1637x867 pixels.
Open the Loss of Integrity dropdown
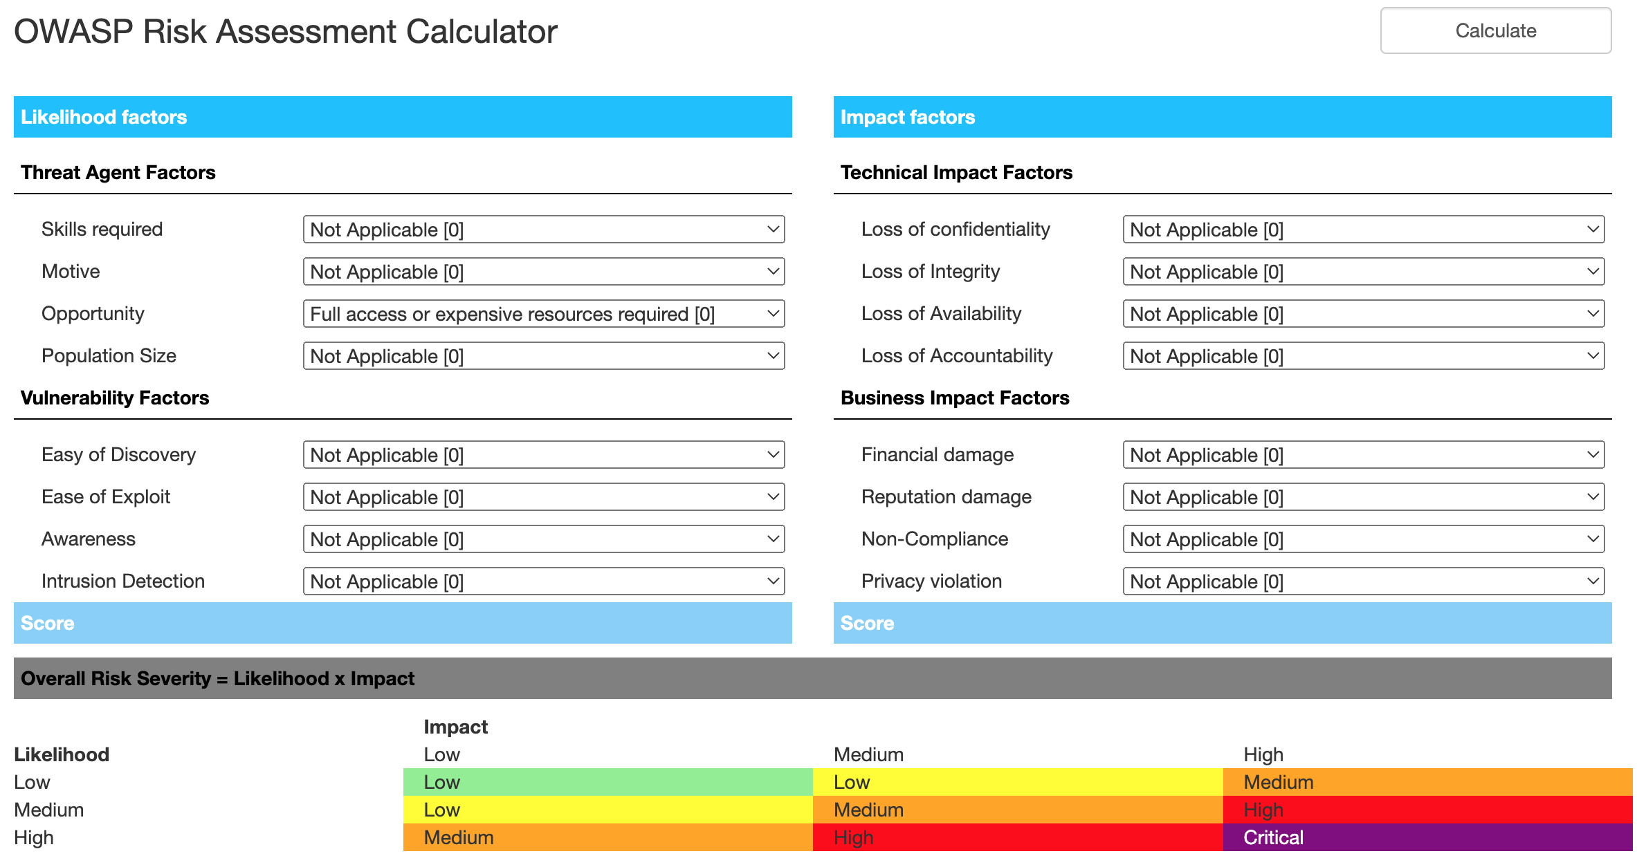coord(1364,272)
